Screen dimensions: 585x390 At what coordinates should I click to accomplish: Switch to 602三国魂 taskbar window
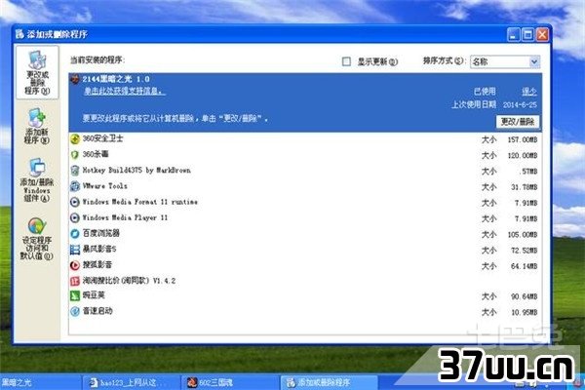click(x=229, y=382)
